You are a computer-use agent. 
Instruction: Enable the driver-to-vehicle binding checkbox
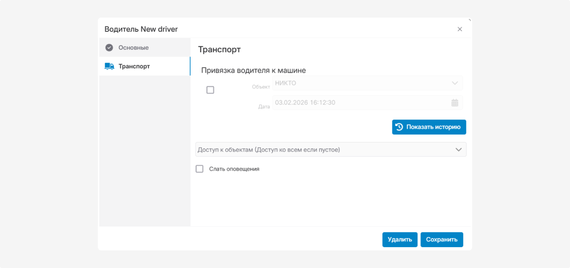coord(210,90)
